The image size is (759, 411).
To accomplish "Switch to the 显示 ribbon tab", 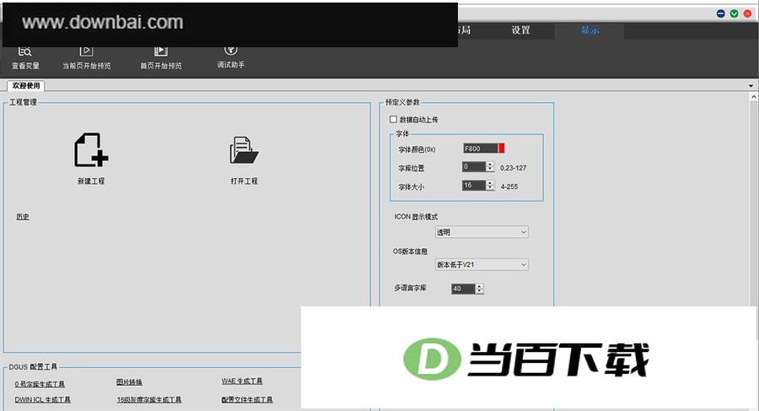I will [x=590, y=30].
